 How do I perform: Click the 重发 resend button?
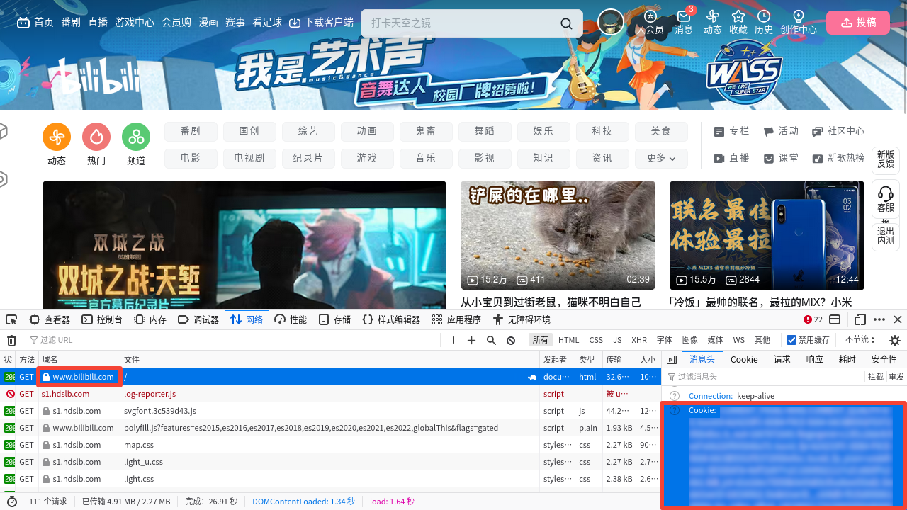[x=896, y=377]
